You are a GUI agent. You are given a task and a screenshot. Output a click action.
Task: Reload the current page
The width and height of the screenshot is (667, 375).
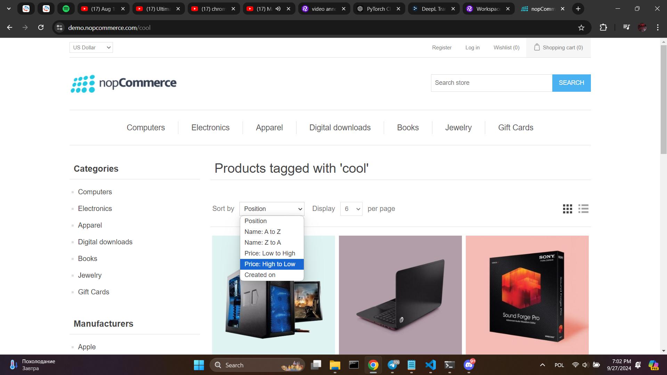(x=41, y=27)
